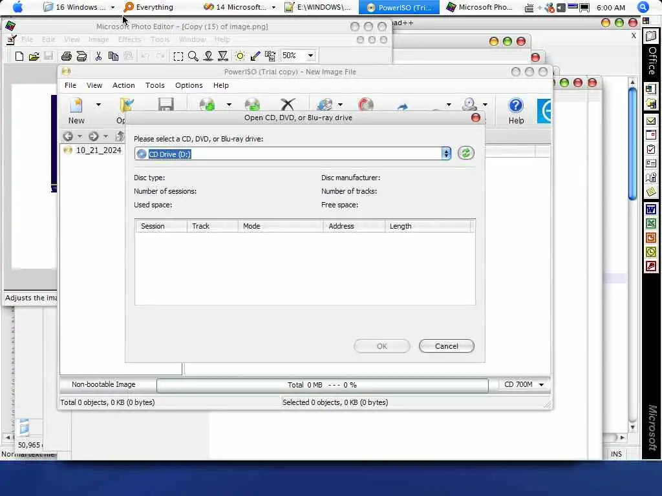Click the Word icon in Office shortcut bar
Image resolution: width=662 pixels, height=496 pixels.
(650, 209)
